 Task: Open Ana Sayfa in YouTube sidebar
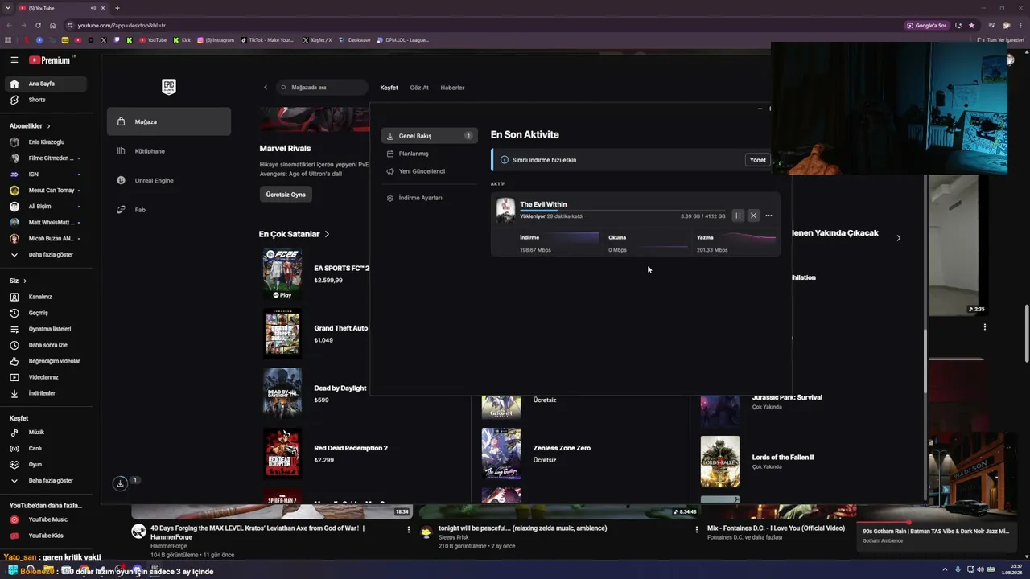click(x=45, y=84)
